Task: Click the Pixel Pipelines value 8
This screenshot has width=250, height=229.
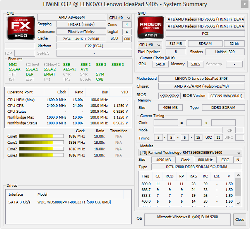Action: pos(176,52)
